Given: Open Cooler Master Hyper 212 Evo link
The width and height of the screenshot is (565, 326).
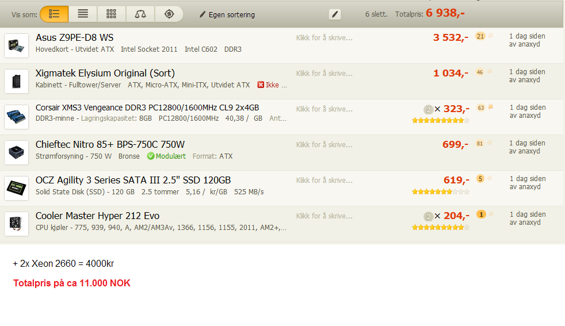Looking at the screenshot, I should point(97,216).
